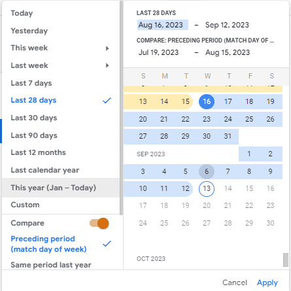Viewport: 291px width, 291px height.
Task: Toggle the Compare switch off
Action: click(x=99, y=223)
